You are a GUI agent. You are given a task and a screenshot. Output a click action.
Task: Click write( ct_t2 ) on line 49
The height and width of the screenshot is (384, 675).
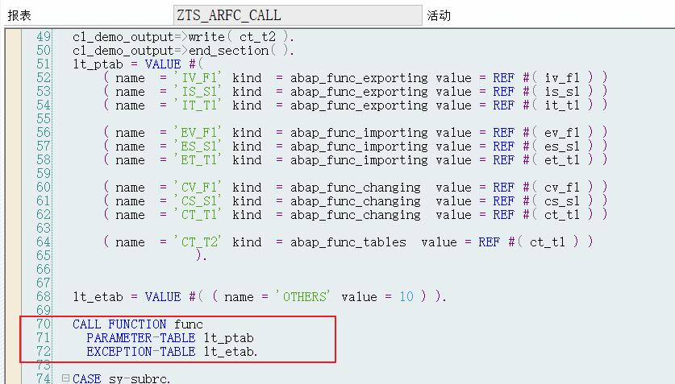click(x=240, y=36)
